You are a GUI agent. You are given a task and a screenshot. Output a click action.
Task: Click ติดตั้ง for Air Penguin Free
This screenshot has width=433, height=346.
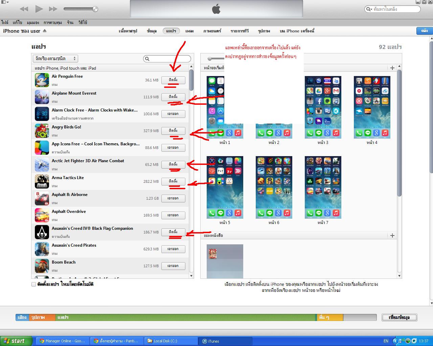point(173,80)
